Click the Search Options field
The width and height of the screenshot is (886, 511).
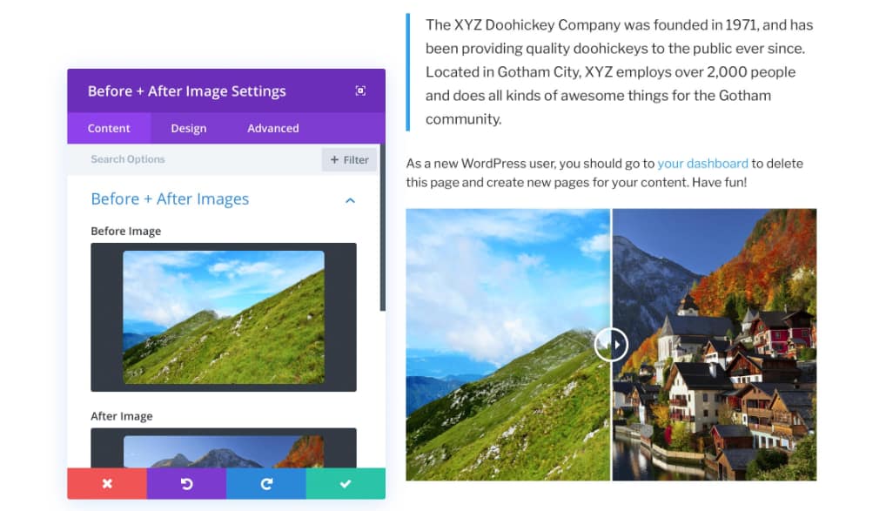coord(128,159)
